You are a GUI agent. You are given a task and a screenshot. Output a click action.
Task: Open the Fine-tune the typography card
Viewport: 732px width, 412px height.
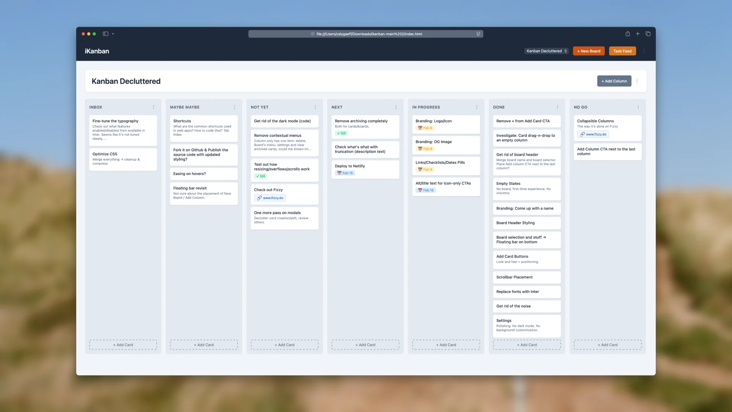123,130
